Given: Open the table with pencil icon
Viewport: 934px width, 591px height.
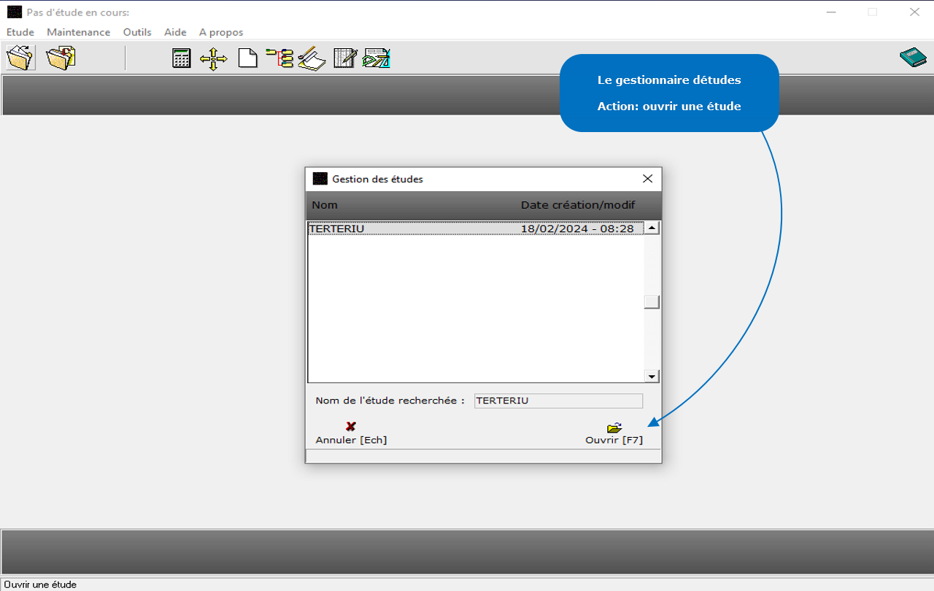Looking at the screenshot, I should (345, 58).
